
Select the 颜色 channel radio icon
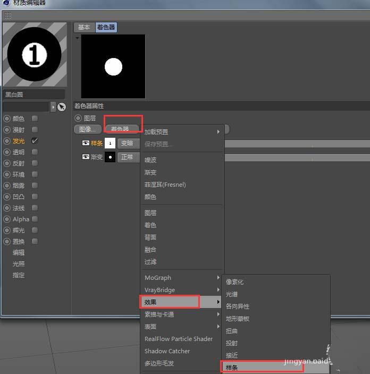(x=7, y=119)
